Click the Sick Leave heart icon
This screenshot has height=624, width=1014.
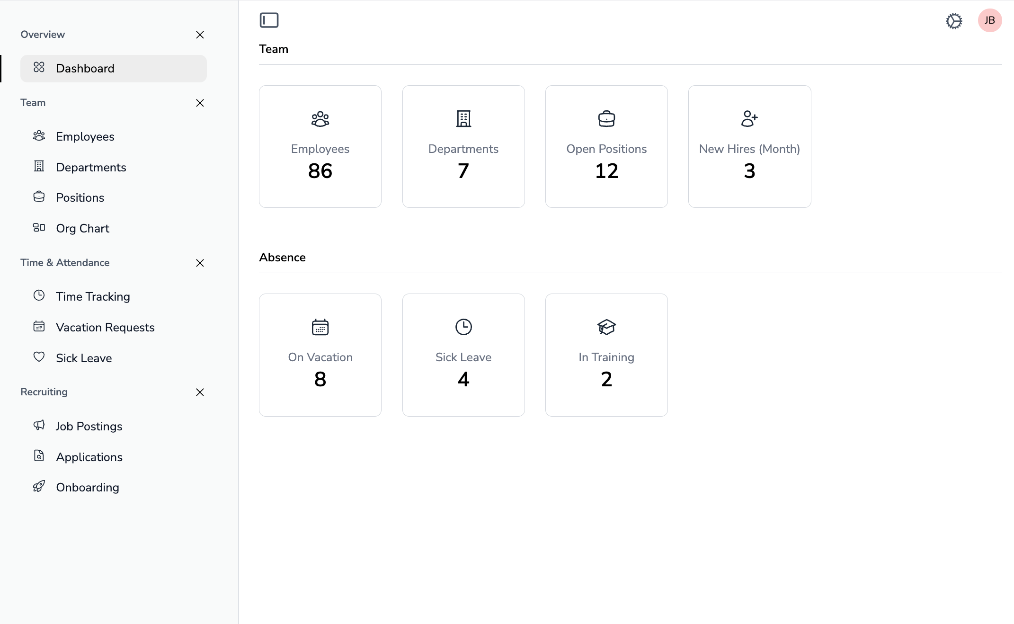(39, 357)
